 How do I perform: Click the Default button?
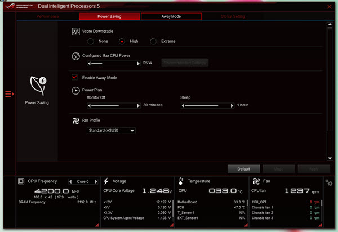(x=243, y=169)
